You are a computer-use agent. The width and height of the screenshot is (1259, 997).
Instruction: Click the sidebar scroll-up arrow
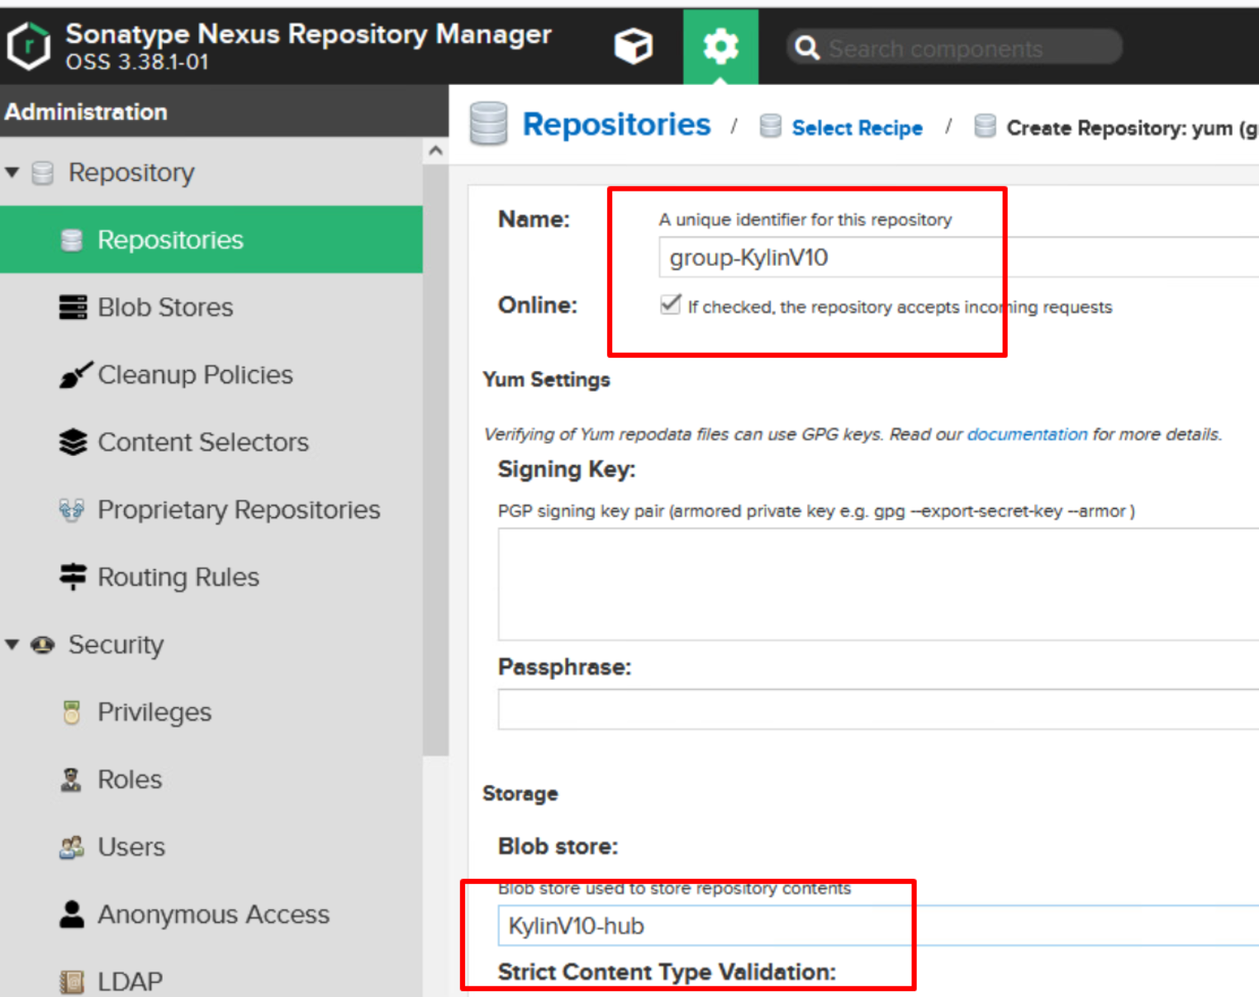436,150
